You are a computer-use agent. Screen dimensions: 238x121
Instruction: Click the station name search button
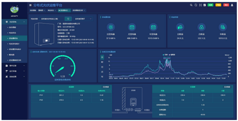(x=68, y=19)
